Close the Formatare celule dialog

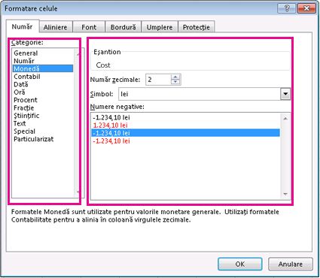click(306, 8)
